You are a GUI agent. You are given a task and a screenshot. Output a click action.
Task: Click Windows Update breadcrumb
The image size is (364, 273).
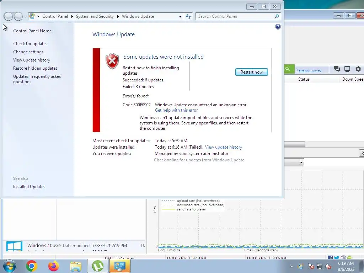pos(138,16)
